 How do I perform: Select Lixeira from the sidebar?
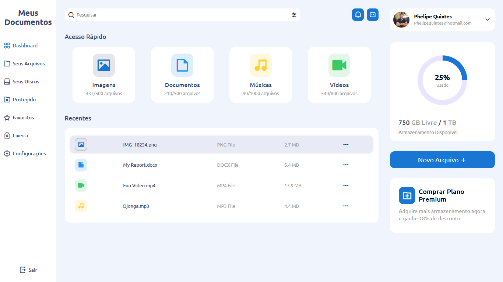tap(20, 135)
